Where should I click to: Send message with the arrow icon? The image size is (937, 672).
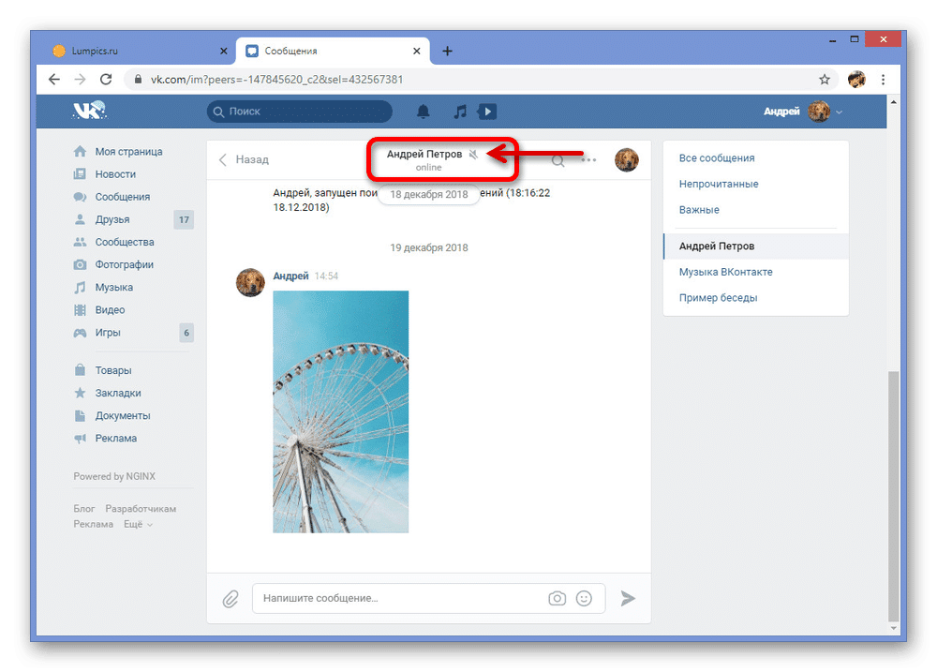tap(628, 598)
